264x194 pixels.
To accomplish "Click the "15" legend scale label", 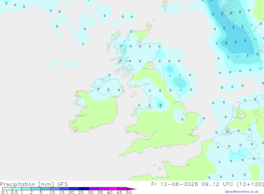I will click(x=62, y=192).
